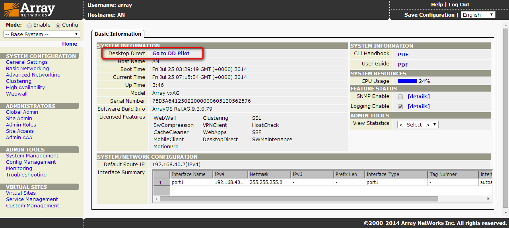
Task: Open Global Admin in the sidebar
Action: point(22,112)
